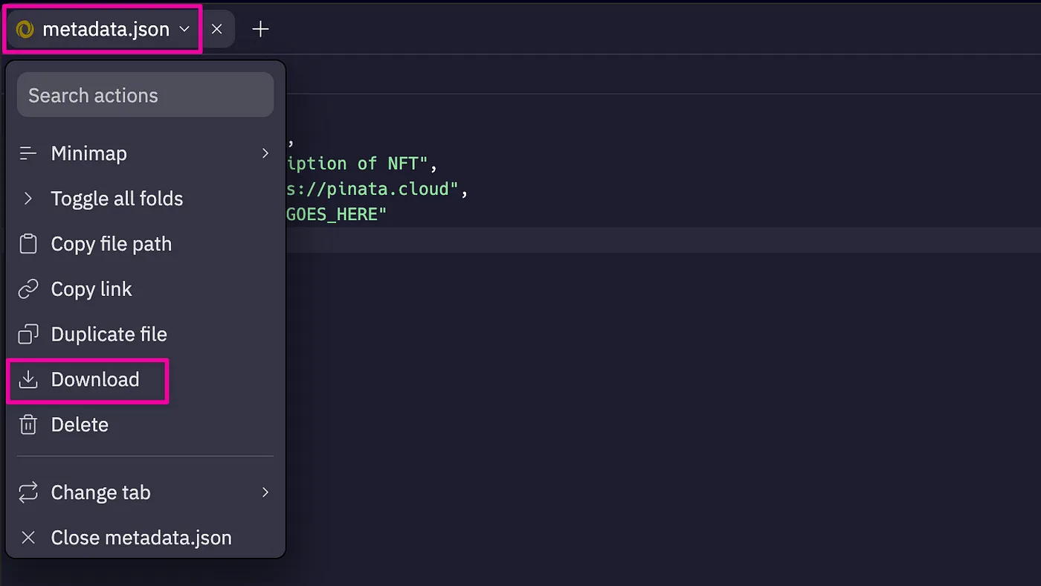Click the Download arrow tray icon
Image resolution: width=1041 pixels, height=586 pixels.
(x=28, y=379)
